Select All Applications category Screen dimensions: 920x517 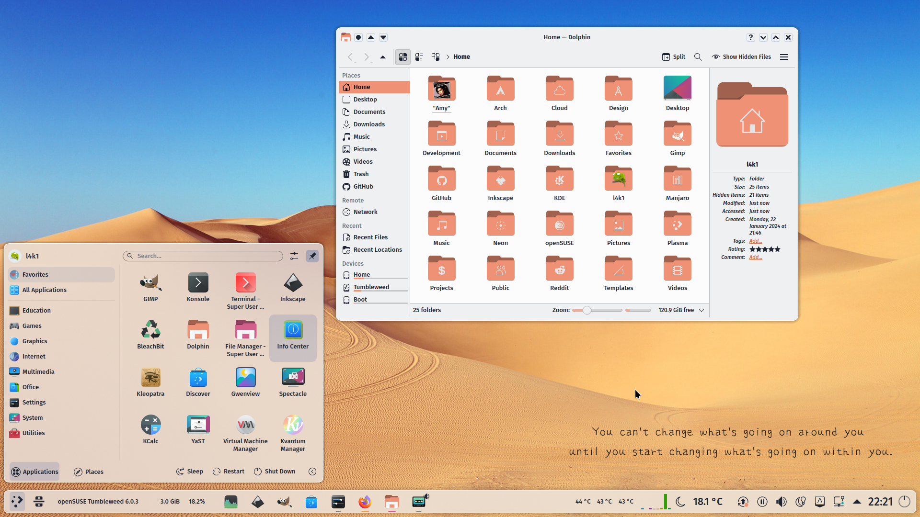[x=61, y=290]
